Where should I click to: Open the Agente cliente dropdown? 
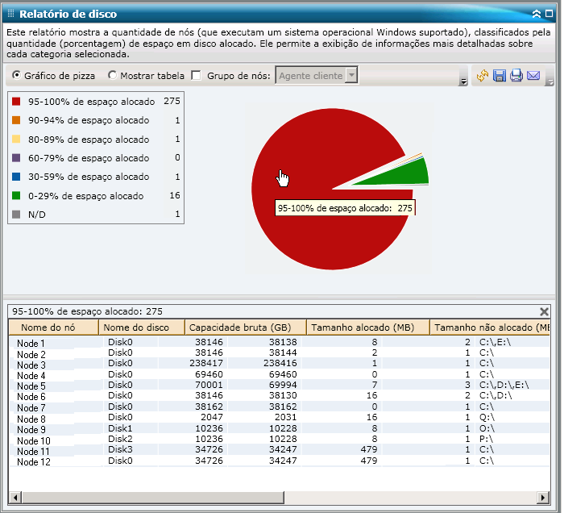[351, 76]
